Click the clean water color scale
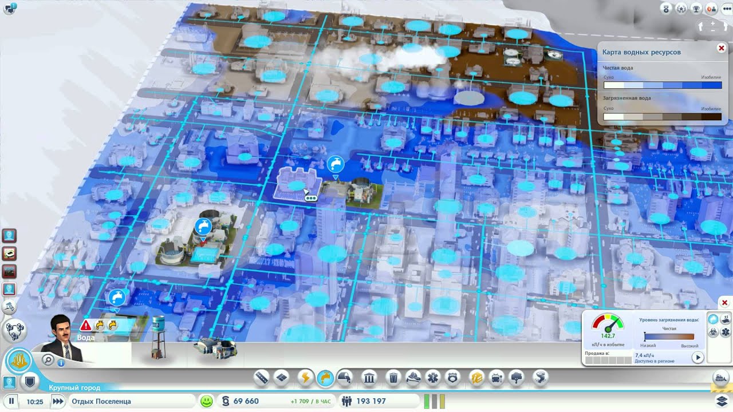 coord(663,85)
